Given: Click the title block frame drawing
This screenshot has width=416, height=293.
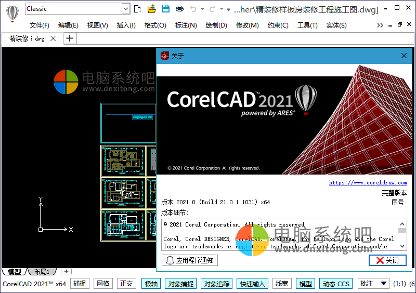Looking at the screenshot, I should (128, 123).
